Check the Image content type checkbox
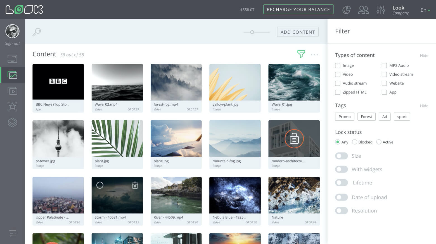The height and width of the screenshot is (244, 436). point(338,65)
